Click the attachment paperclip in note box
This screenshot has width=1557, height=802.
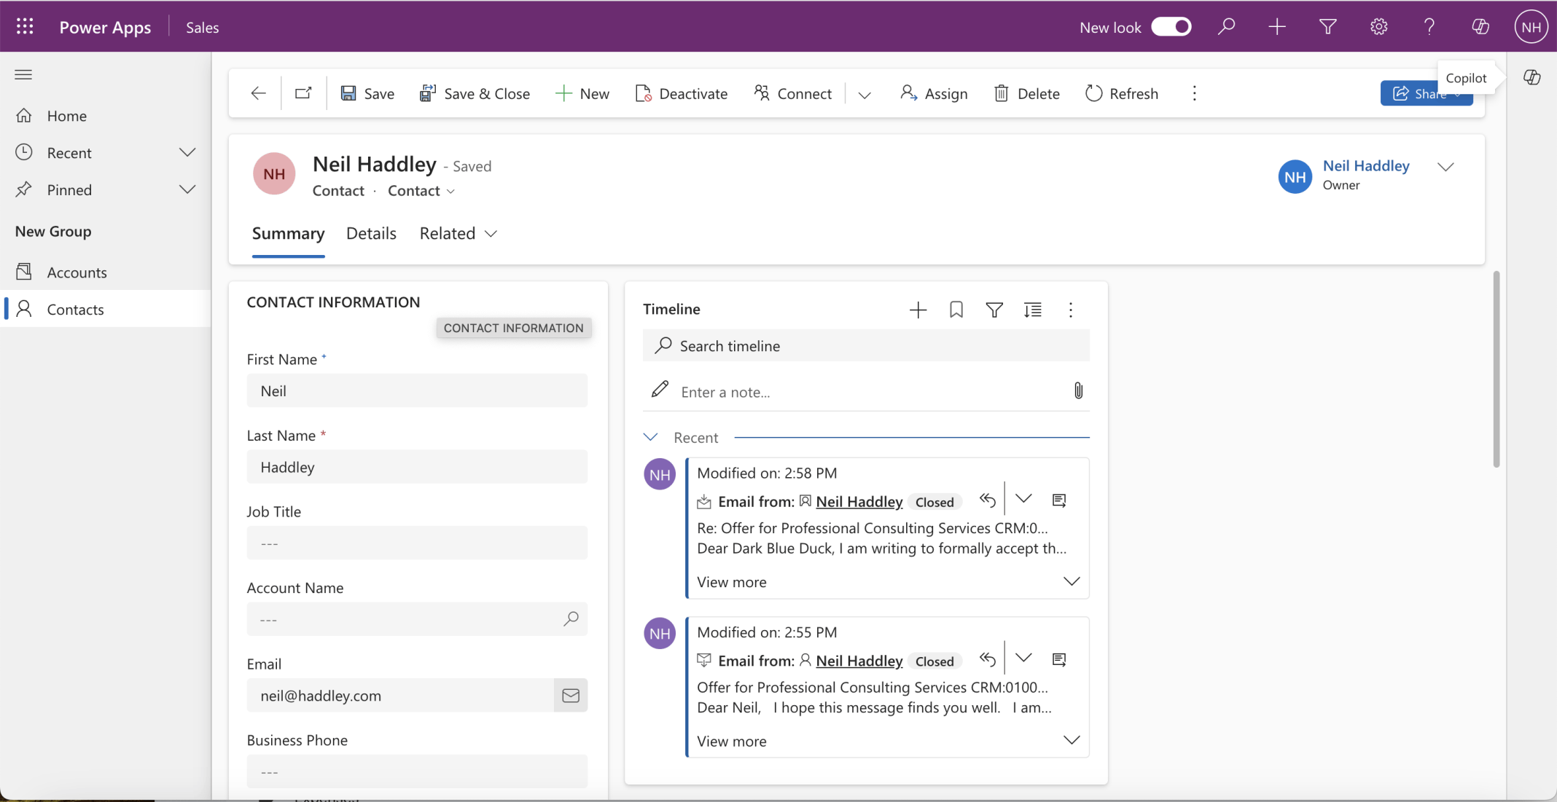(x=1078, y=391)
